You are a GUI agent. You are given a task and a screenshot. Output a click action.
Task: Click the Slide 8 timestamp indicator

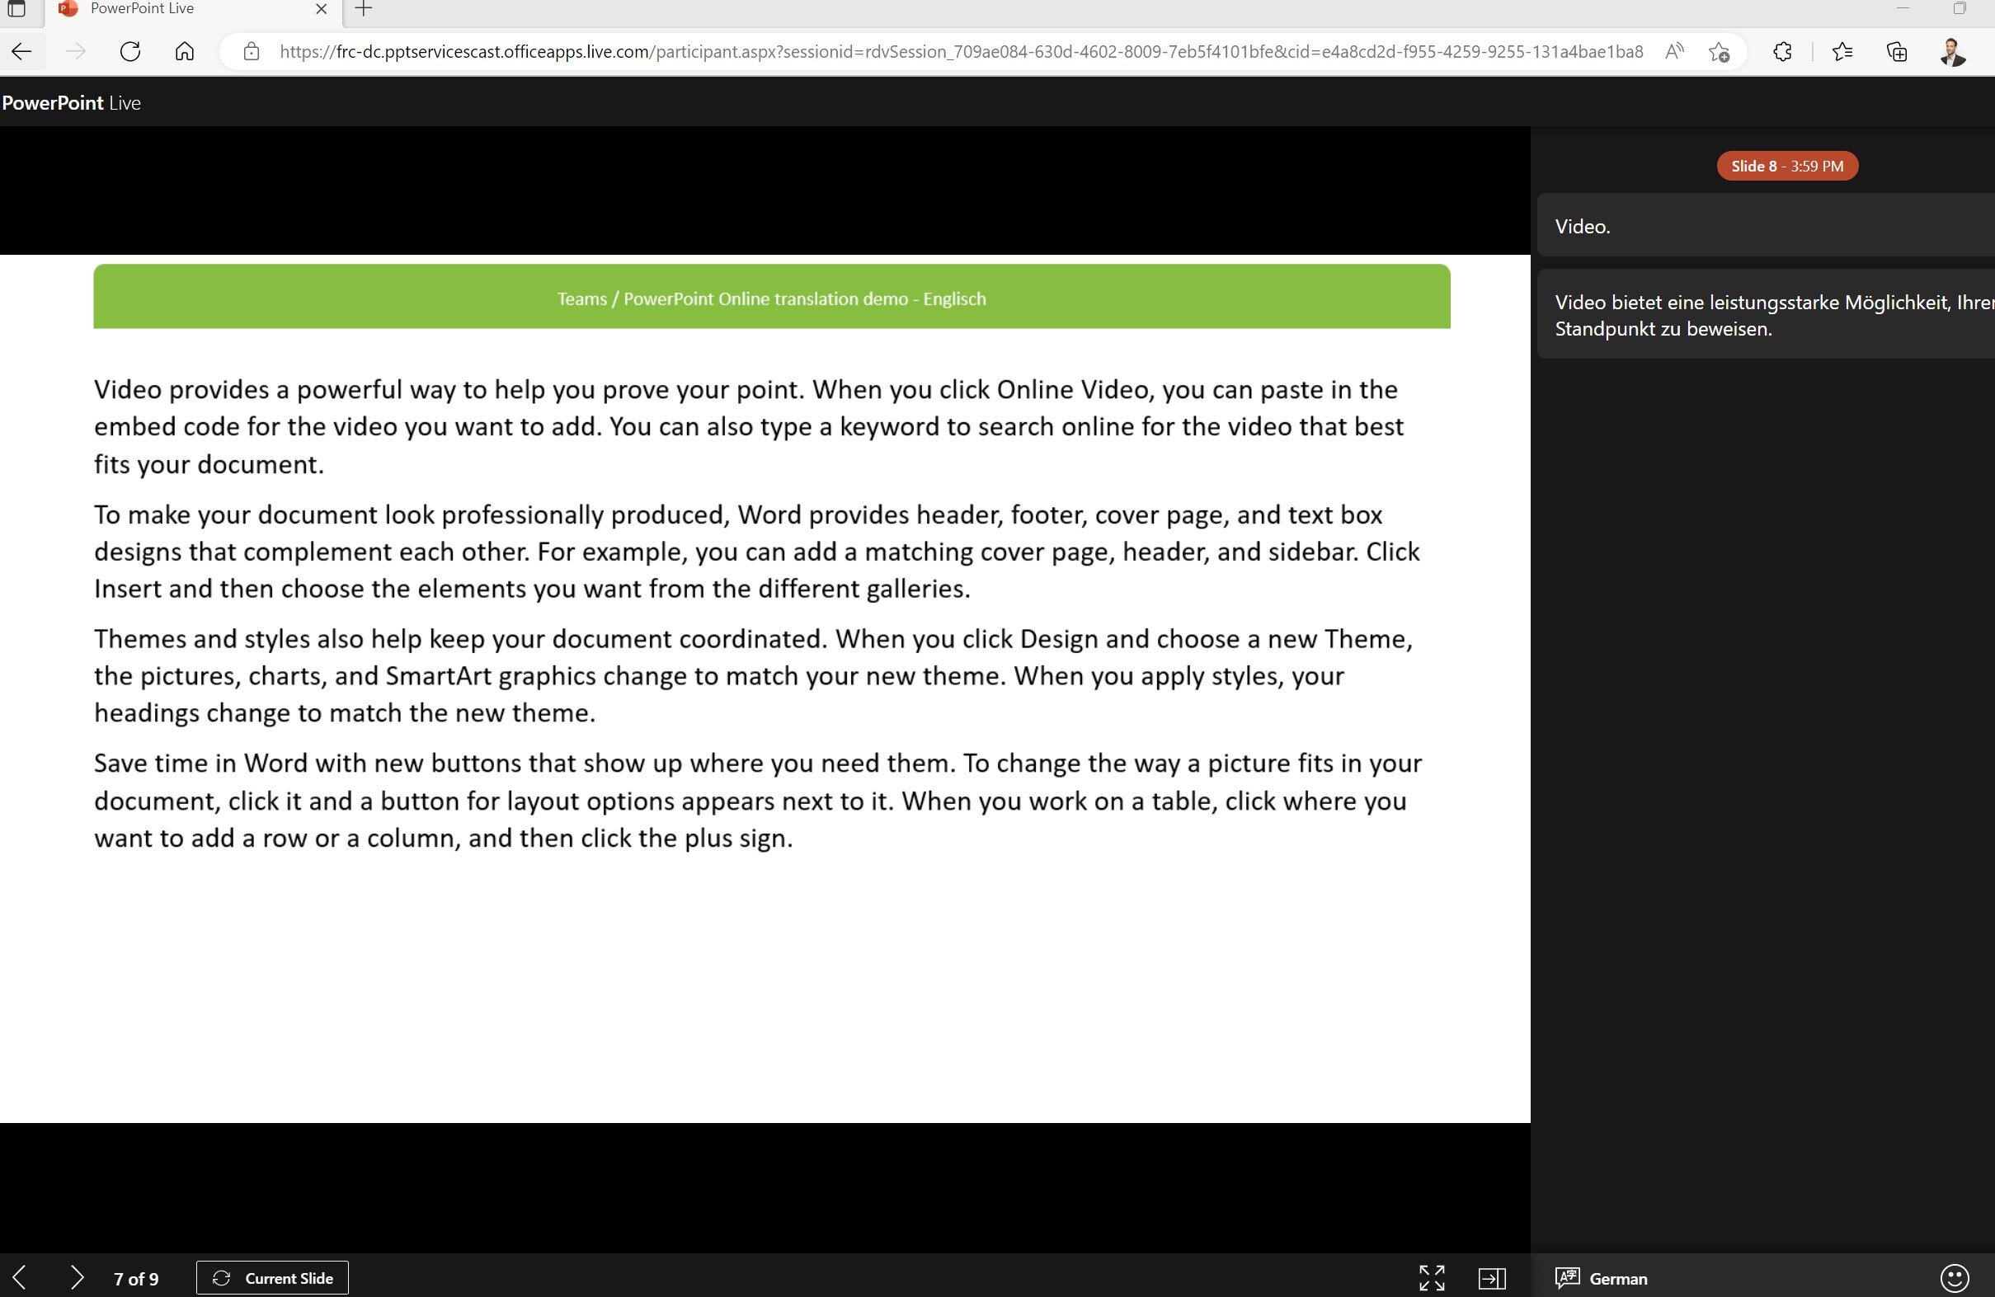tap(1786, 164)
